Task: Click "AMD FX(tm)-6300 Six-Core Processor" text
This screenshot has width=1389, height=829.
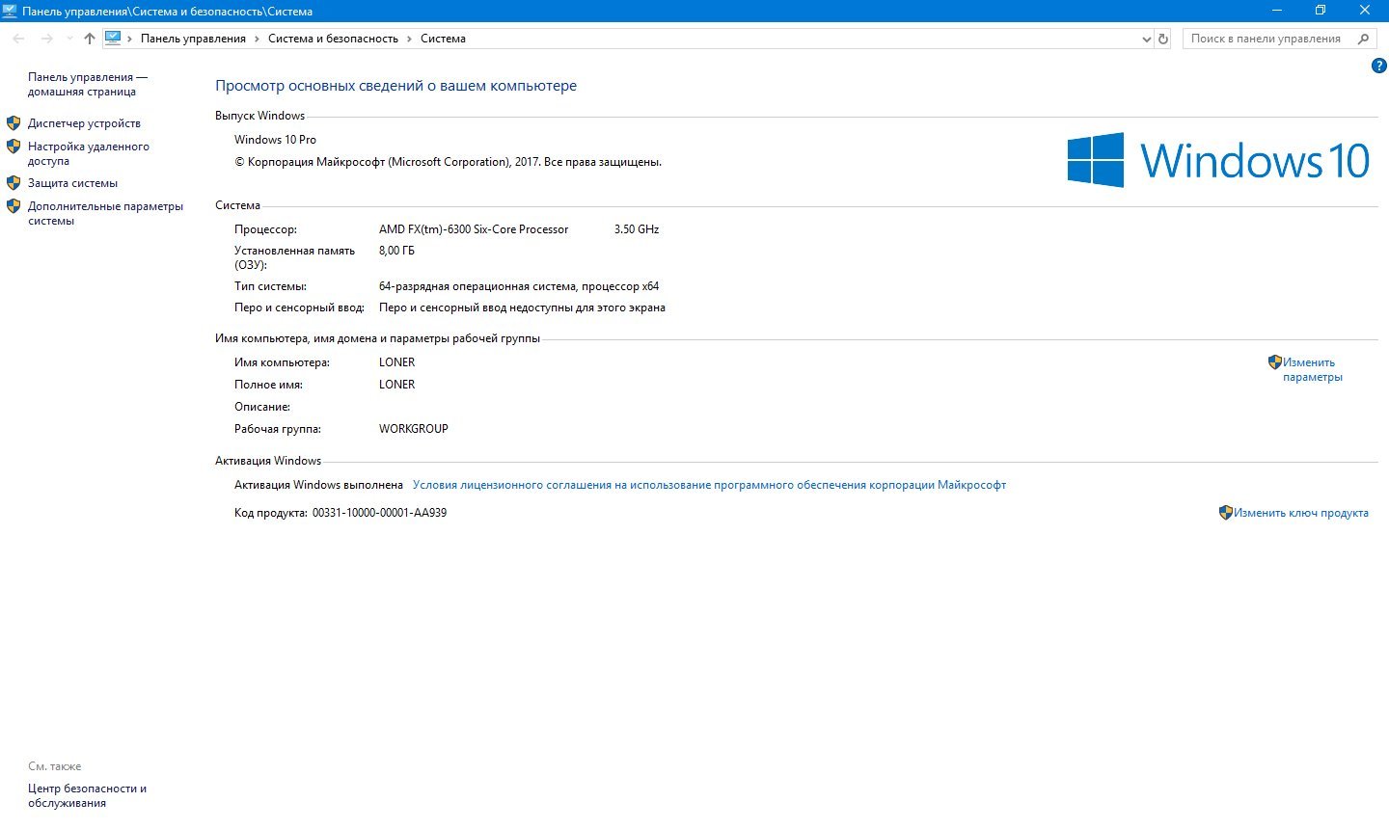Action: (x=474, y=229)
